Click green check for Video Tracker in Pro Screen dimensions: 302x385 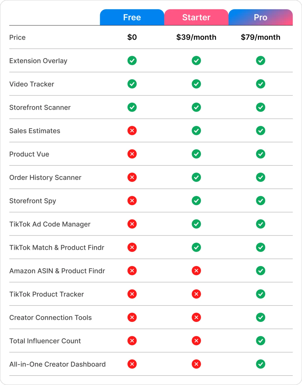[260, 84]
